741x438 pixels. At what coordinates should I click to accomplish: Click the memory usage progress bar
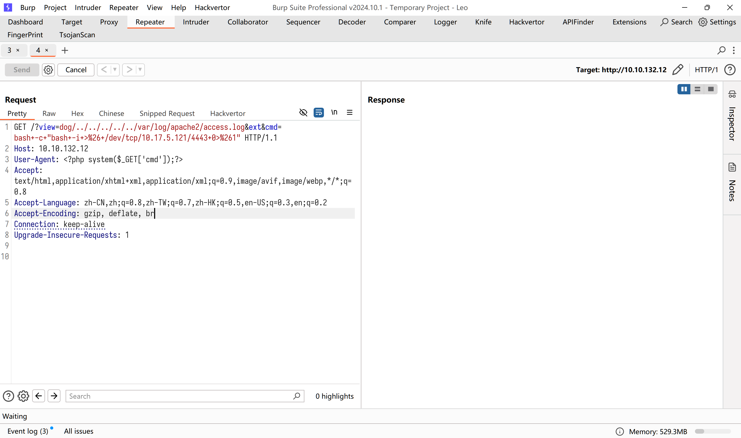(x=713, y=432)
